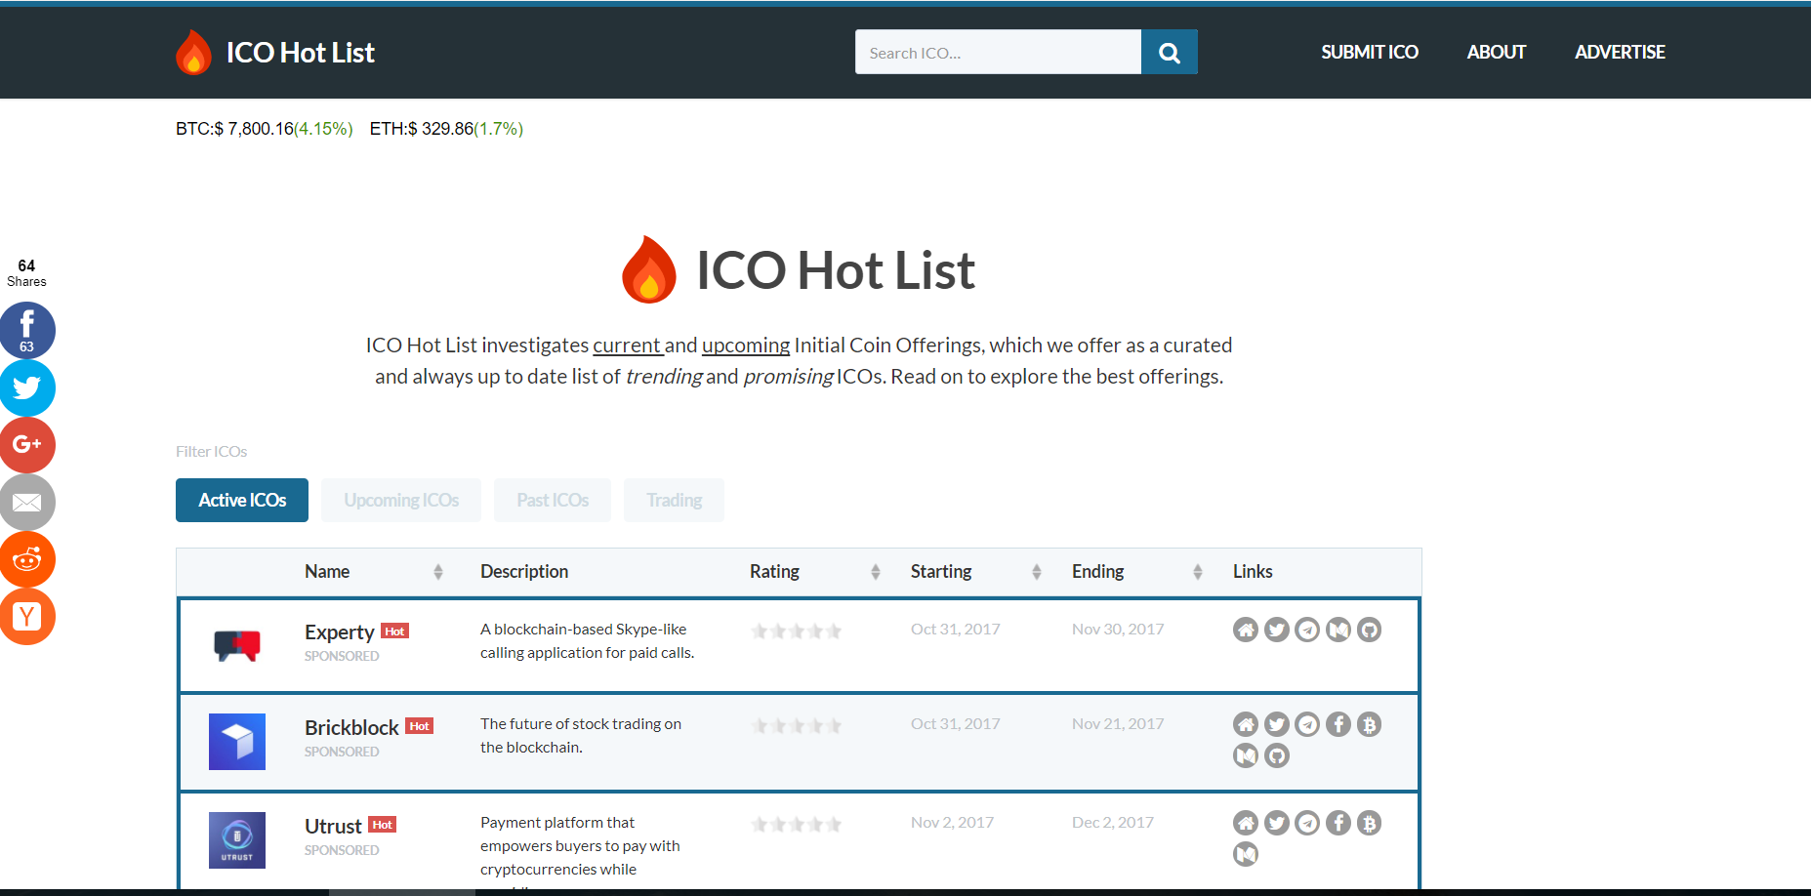Share the page via the email icon
The height and width of the screenshot is (896, 1811).
(x=27, y=502)
